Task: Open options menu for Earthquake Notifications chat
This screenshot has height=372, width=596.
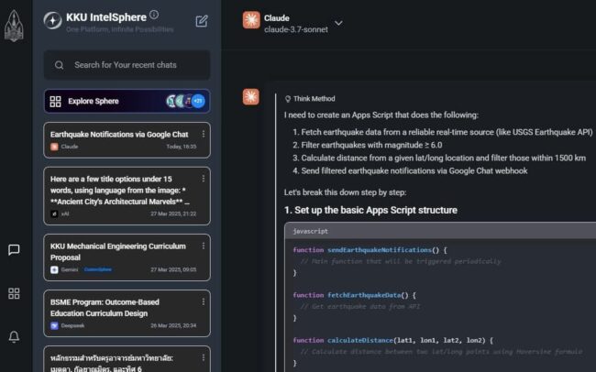Action: click(x=204, y=134)
